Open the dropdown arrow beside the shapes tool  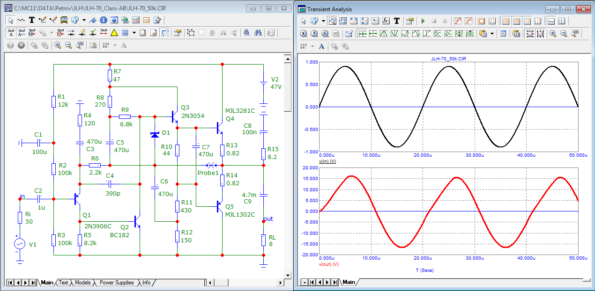84,20
